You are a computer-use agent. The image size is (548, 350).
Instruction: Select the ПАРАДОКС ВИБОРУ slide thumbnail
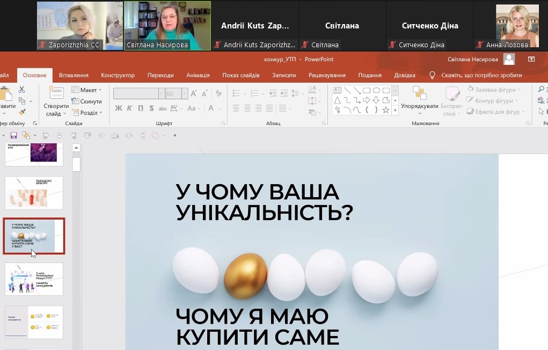tap(34, 193)
